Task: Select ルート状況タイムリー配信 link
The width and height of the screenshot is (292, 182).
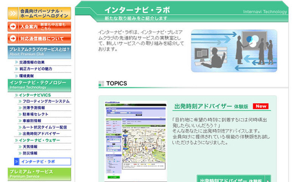Action: click(45, 127)
